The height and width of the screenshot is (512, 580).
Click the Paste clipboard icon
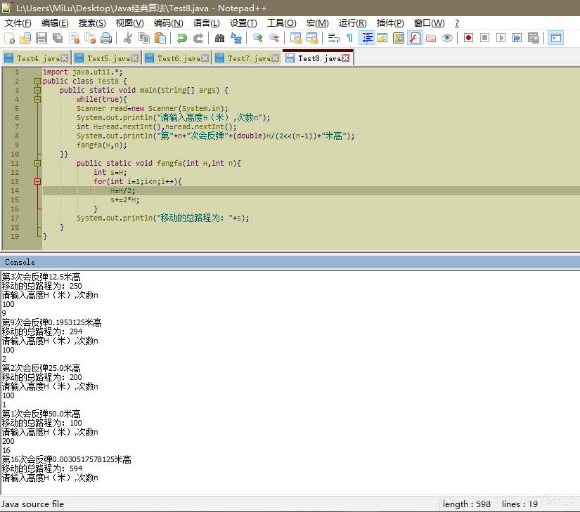coord(160,38)
